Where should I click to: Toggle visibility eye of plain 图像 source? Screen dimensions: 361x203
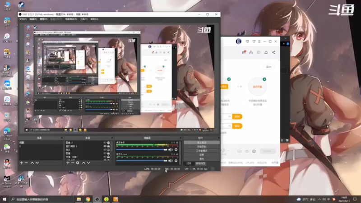pyautogui.click(x=105, y=153)
